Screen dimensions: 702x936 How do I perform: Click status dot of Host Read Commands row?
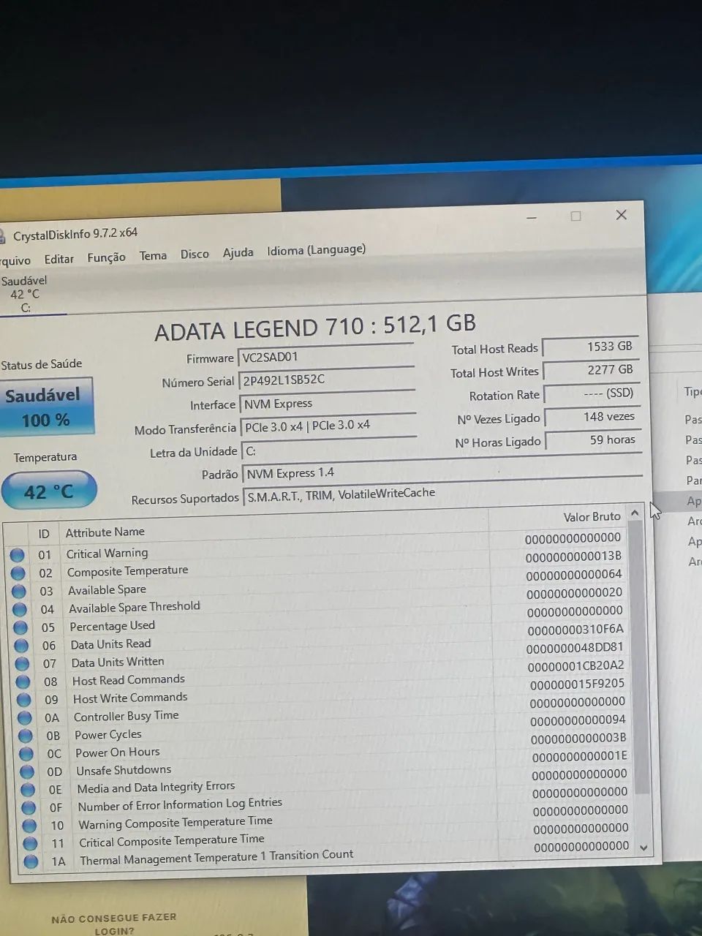point(23,682)
